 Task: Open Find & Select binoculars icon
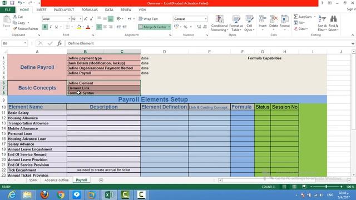pyautogui.click(x=333, y=19)
